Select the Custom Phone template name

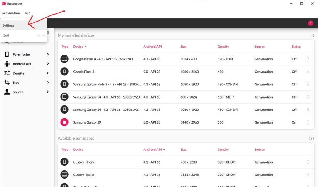tap(84, 162)
